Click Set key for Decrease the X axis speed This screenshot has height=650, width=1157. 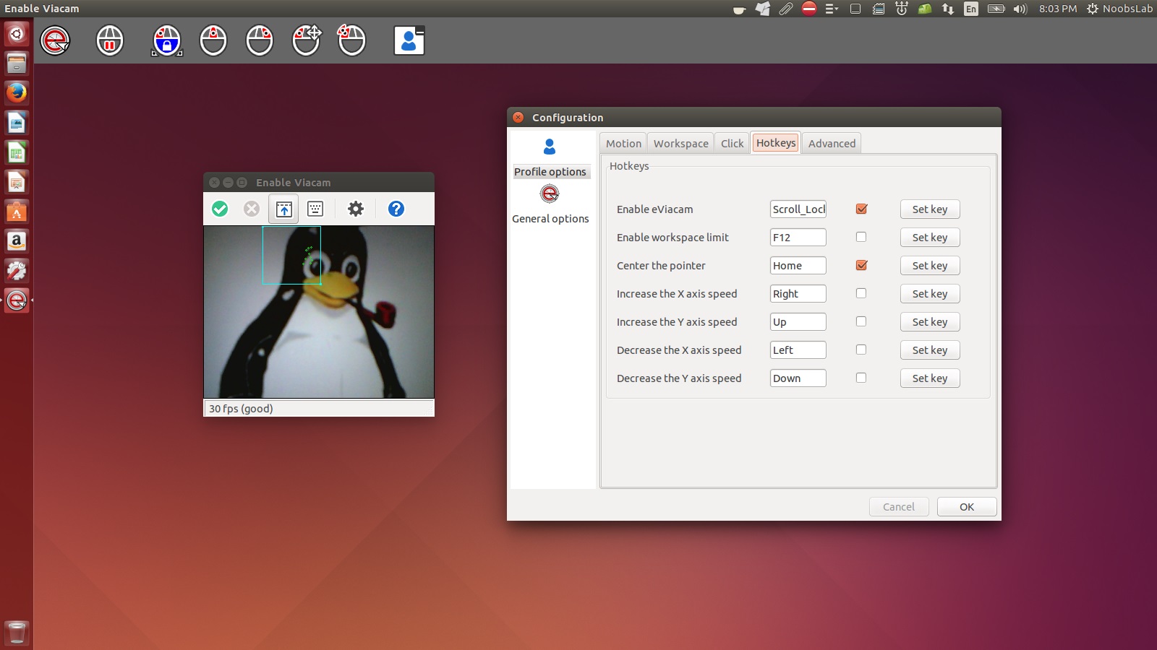tap(930, 350)
